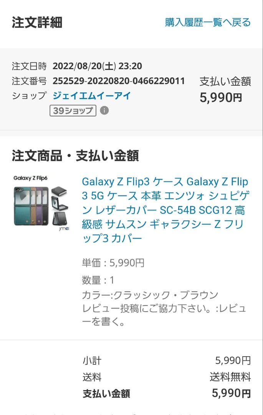Click the 注文詳細 page heading
Image resolution: width=263 pixels, height=415 pixels.
point(37,22)
